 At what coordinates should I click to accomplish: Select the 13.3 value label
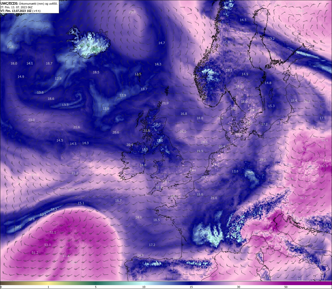click(x=65, y=105)
